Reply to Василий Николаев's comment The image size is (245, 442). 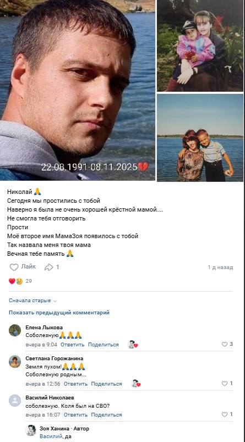[75, 415]
